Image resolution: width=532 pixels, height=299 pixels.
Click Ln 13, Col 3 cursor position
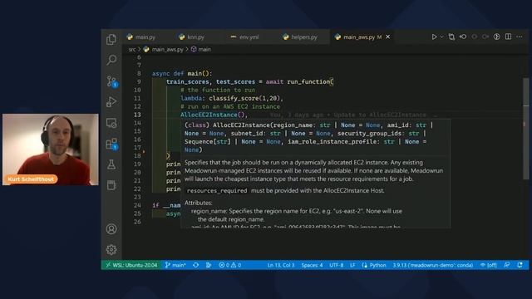click(x=281, y=265)
